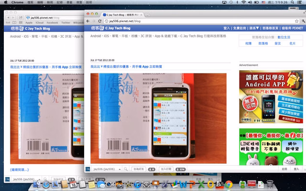Go forward in the Chrome window
The height and width of the screenshot is (191, 306).
pos(94,21)
